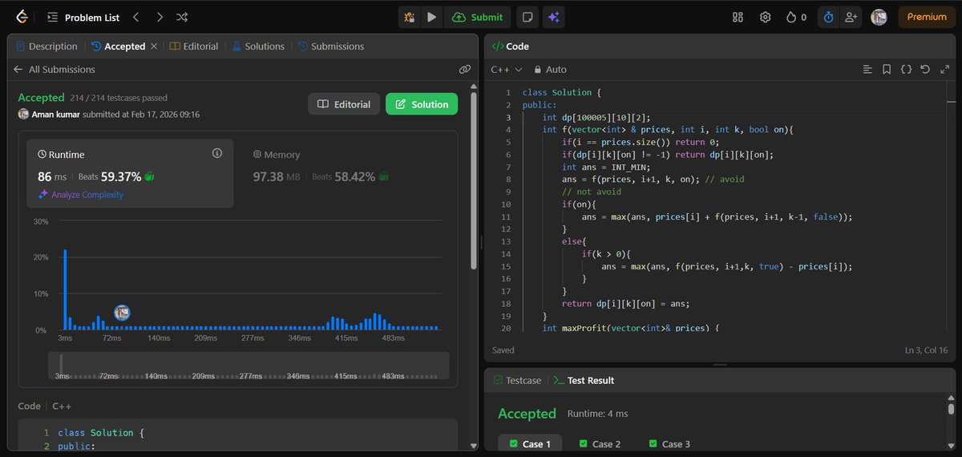
Task: Switch to the Solutions tab
Action: click(258, 47)
